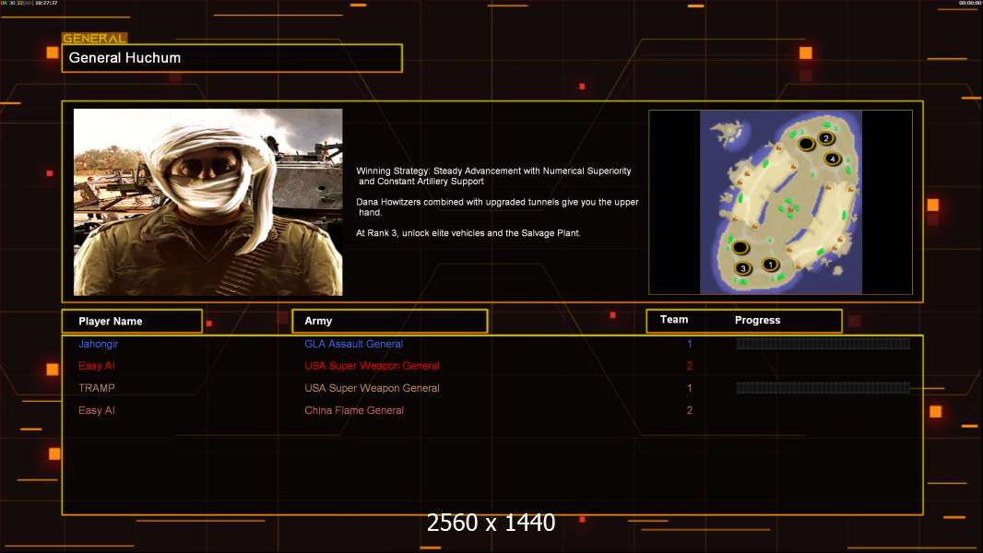
Task: Click the red Easy AI player row
Action: tap(97, 366)
